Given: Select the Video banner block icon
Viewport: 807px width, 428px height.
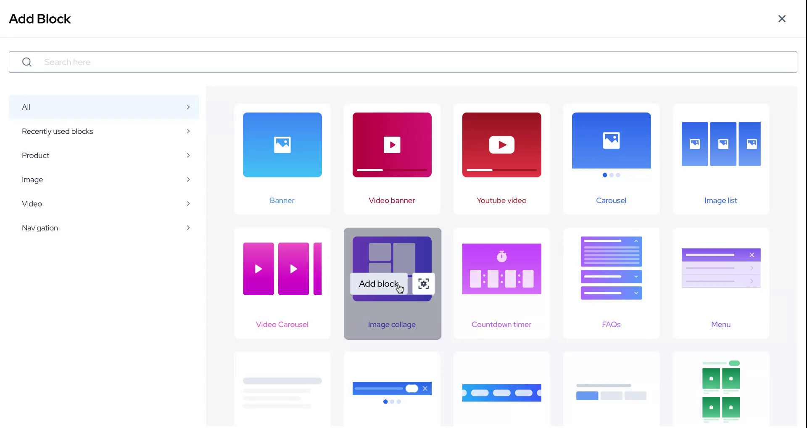Looking at the screenshot, I should 392,145.
